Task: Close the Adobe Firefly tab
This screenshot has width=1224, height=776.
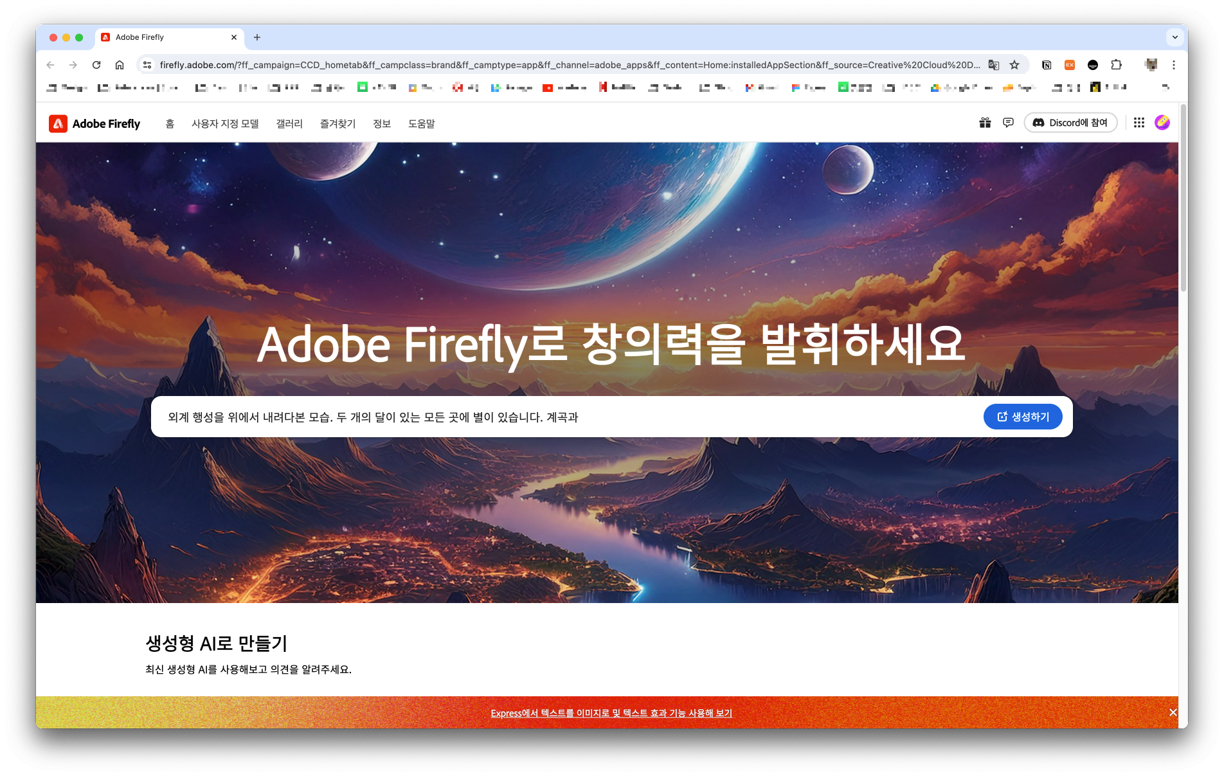Action: pos(234,37)
